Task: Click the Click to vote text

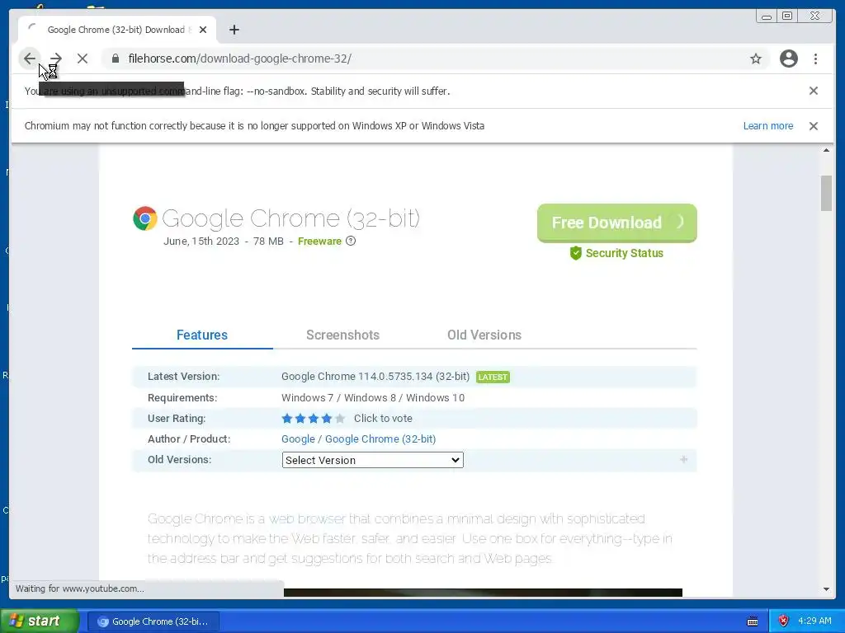Action: tap(383, 418)
